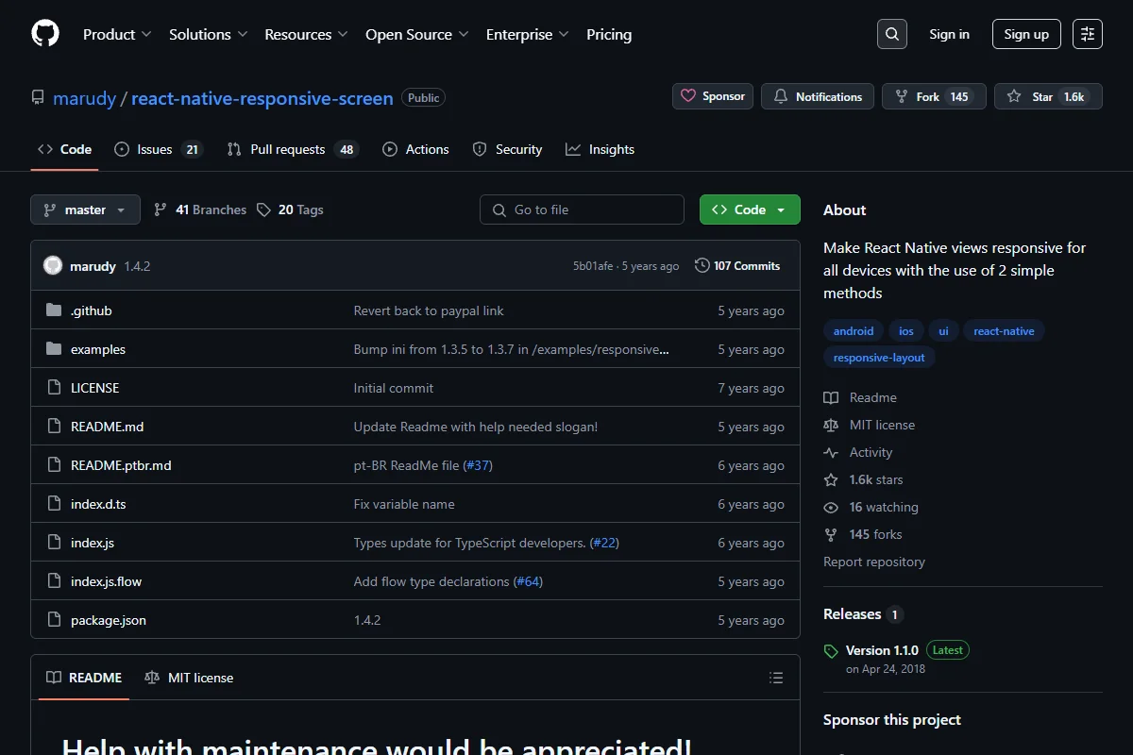Open the green Code dropdown
The height and width of the screenshot is (755, 1133).
[750, 210]
